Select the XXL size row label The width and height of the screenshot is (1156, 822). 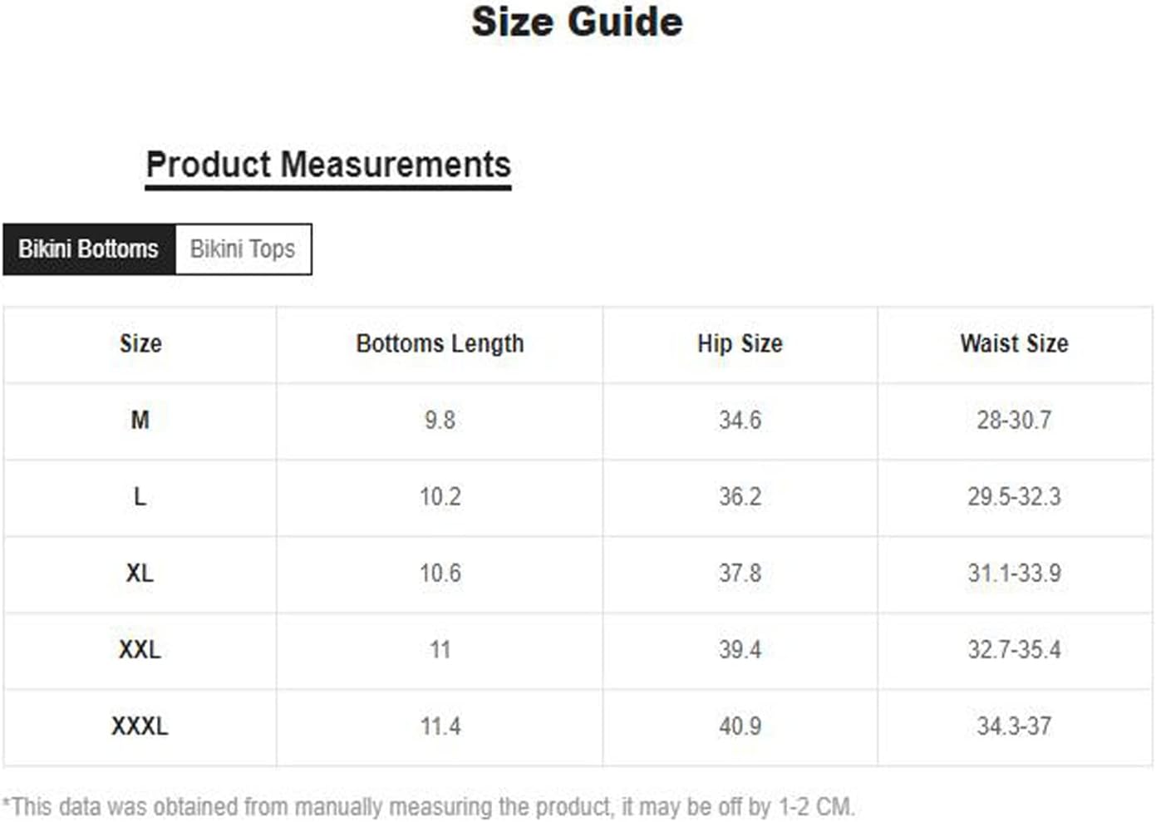[x=140, y=650]
